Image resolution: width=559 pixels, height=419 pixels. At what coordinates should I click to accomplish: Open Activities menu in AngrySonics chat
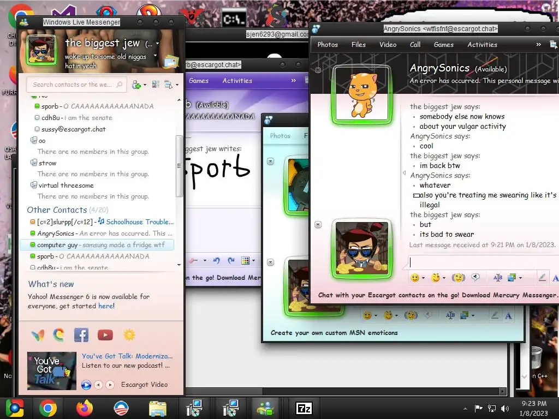point(483,45)
